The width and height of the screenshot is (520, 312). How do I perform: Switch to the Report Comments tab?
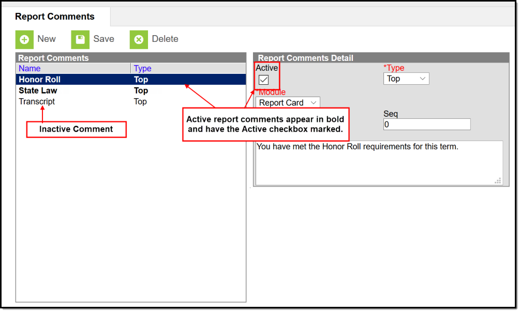(x=55, y=17)
